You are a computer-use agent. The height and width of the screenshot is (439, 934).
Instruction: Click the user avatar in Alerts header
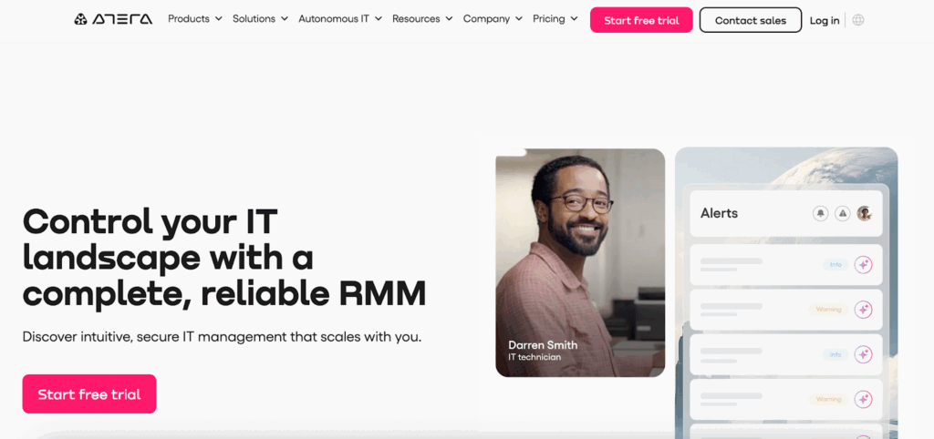865,213
